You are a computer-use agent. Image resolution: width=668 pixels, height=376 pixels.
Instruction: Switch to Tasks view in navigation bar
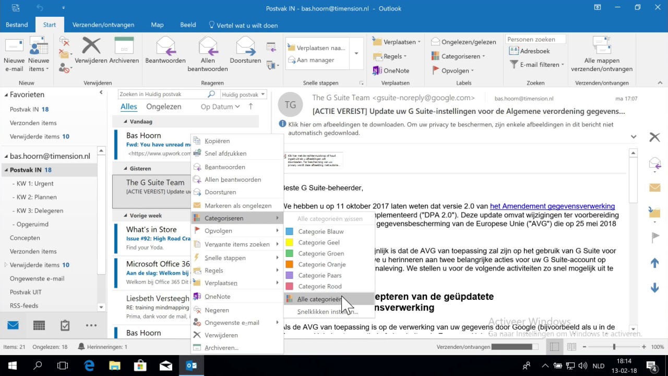65,325
